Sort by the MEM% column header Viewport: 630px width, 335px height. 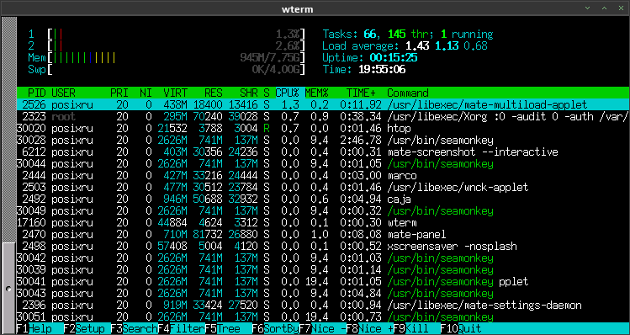tap(316, 93)
